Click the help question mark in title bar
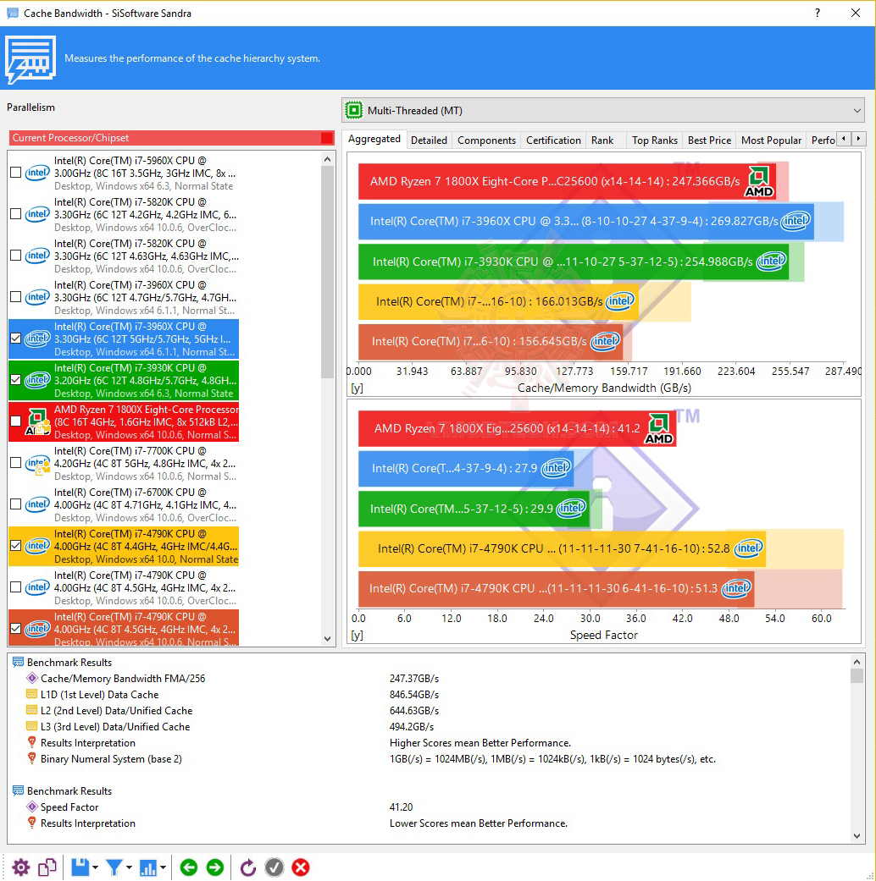 coord(817,13)
